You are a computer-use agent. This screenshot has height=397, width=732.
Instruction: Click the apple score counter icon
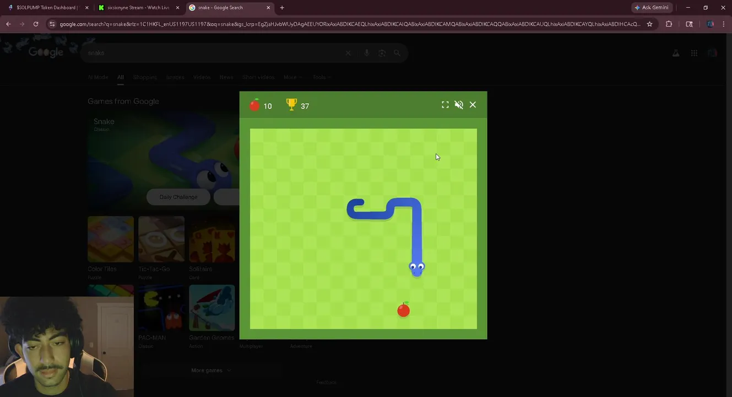click(x=254, y=105)
